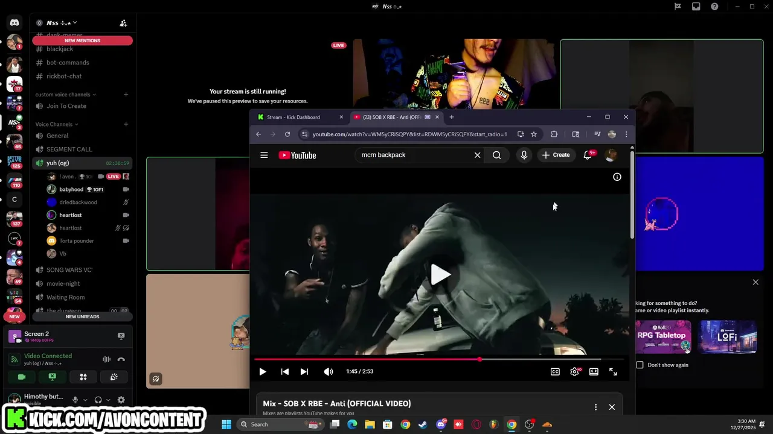Close the Mix SOB X RBE playlist panel
The width and height of the screenshot is (773, 434).
coord(612,407)
